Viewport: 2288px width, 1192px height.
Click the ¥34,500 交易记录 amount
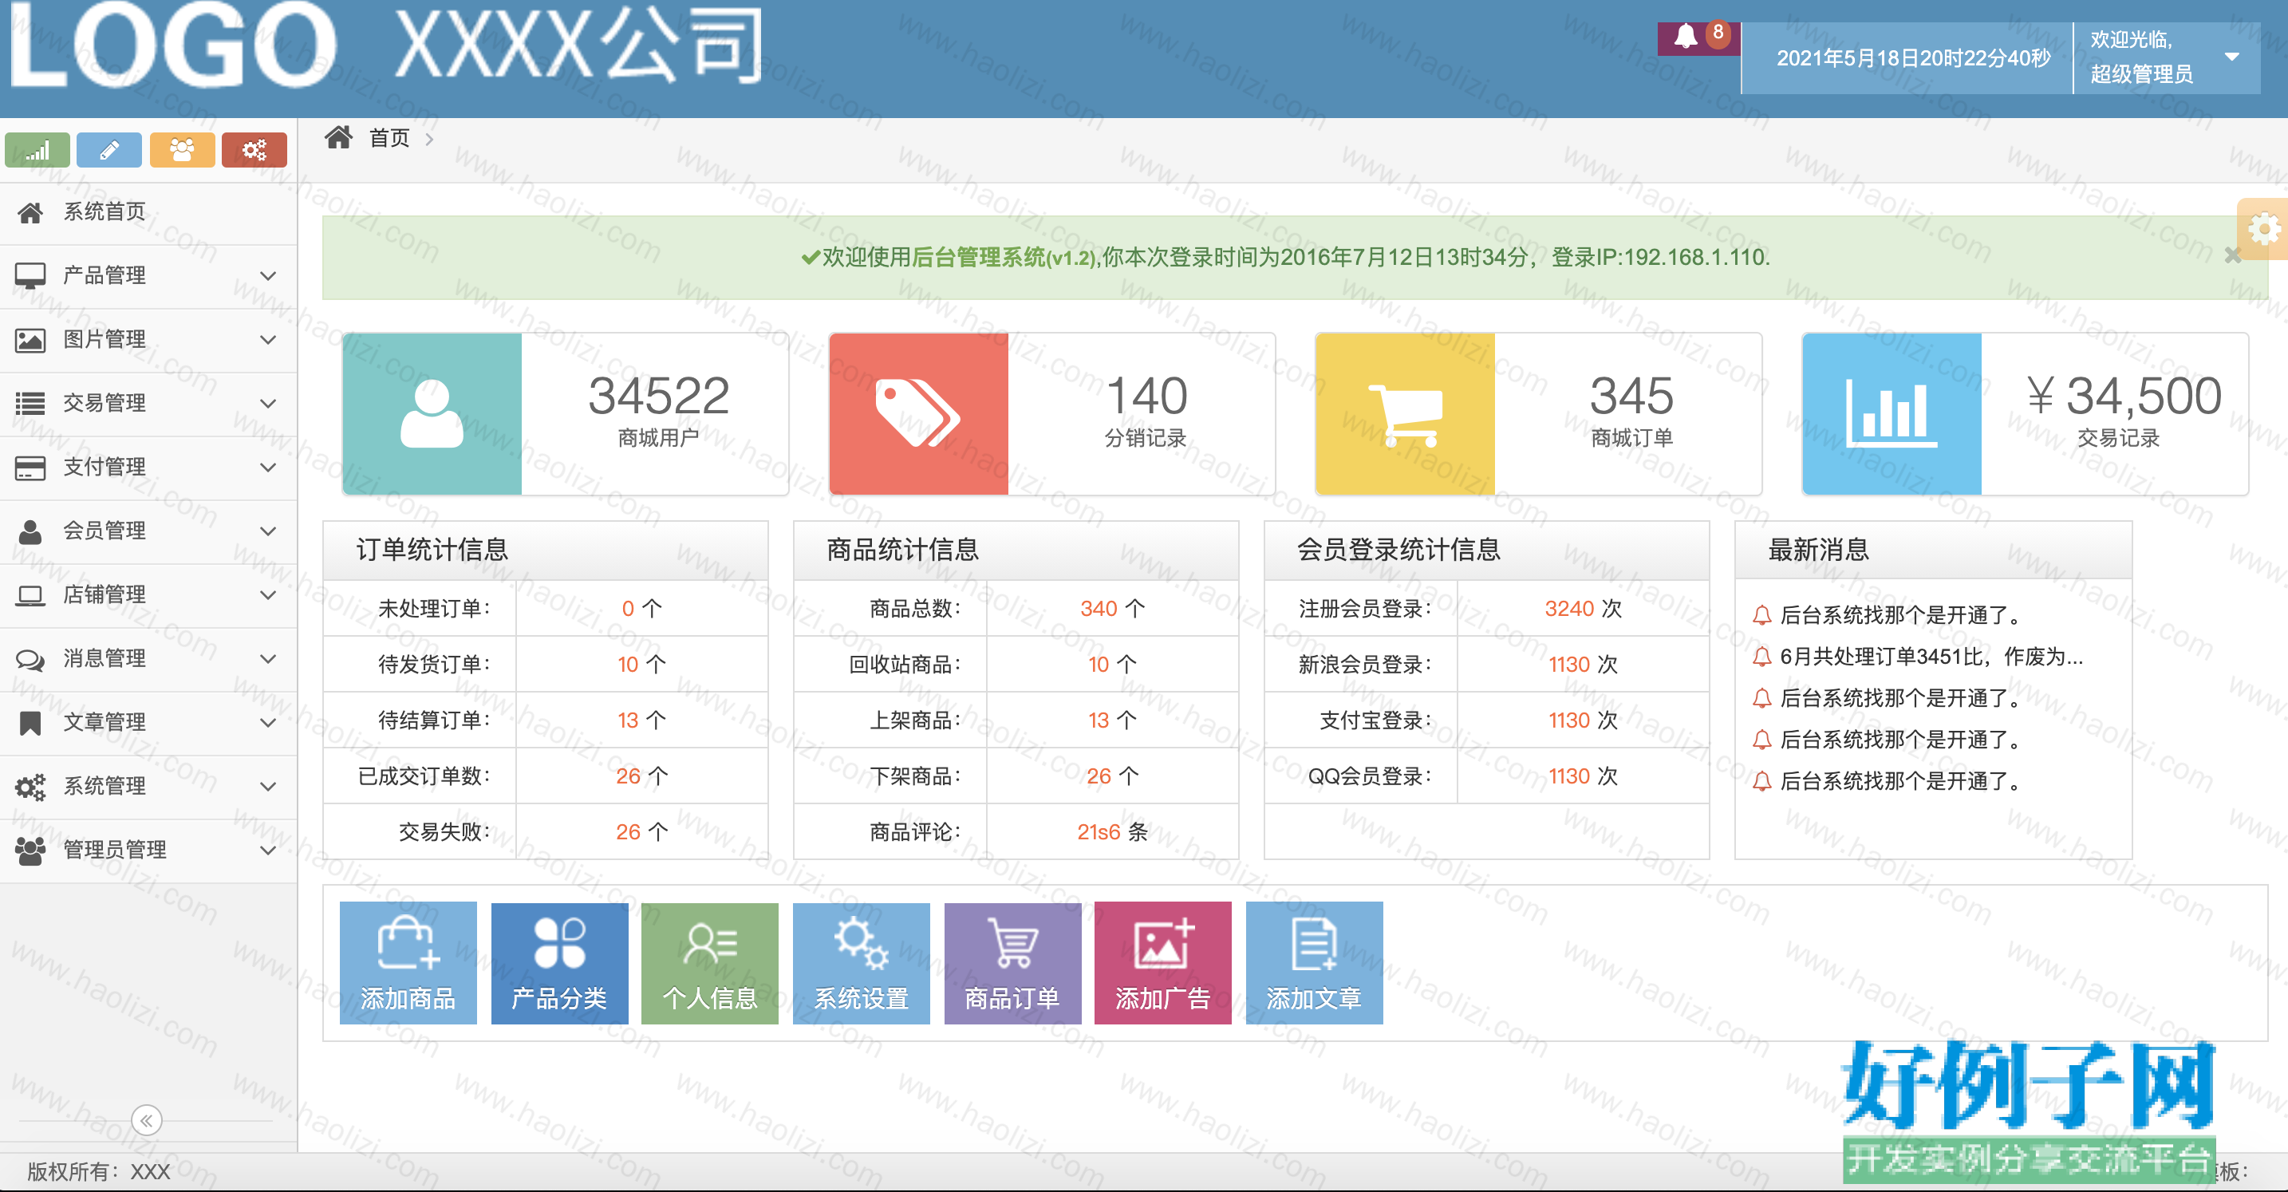[x=2123, y=397]
